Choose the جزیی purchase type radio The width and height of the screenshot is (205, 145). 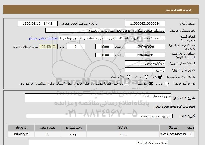point(167,84)
